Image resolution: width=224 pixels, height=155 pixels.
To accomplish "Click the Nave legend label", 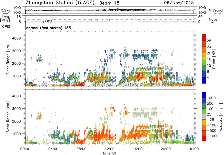I will point(213,20).
